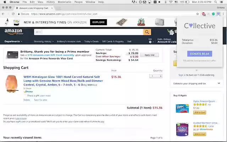Click 'Sign in' for 1-Click ordering
This screenshot has height=142, width=227.
[182, 75]
